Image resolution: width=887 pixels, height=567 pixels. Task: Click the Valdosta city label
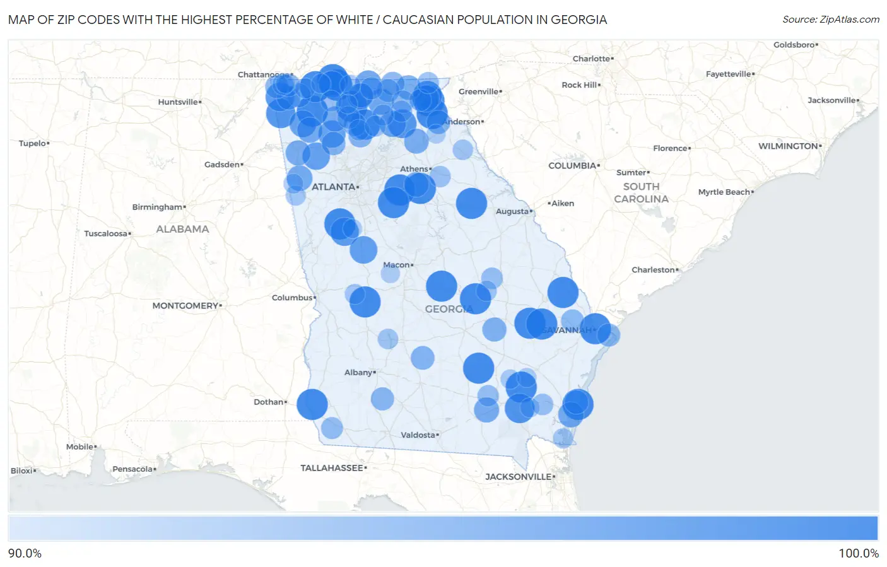tap(418, 435)
